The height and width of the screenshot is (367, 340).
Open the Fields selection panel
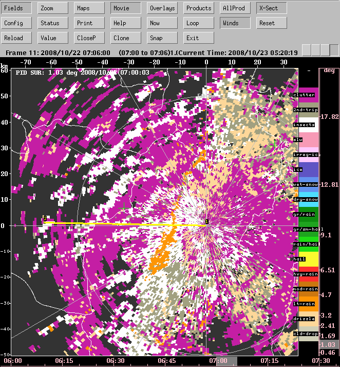(17, 8)
